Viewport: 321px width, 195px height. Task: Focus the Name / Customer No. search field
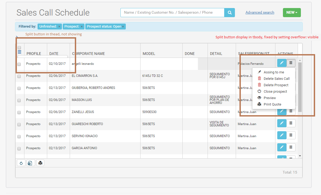(172, 13)
